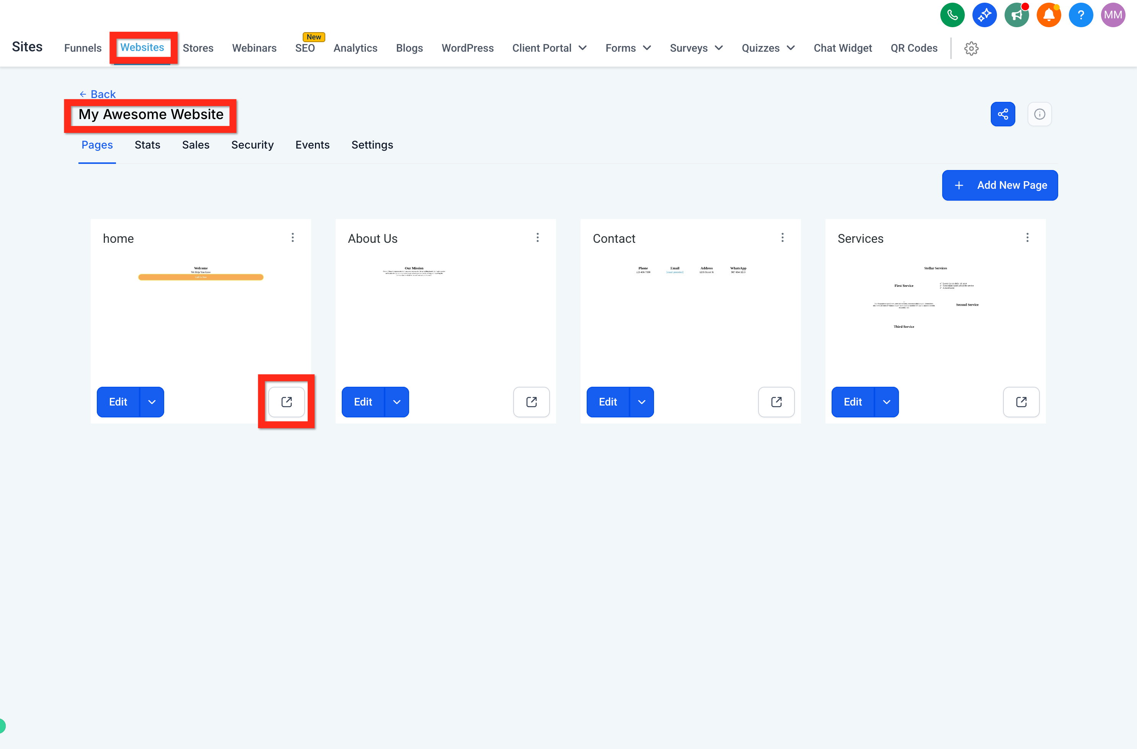This screenshot has width=1137, height=749.
Task: Click the green phone call icon
Action: point(952,15)
